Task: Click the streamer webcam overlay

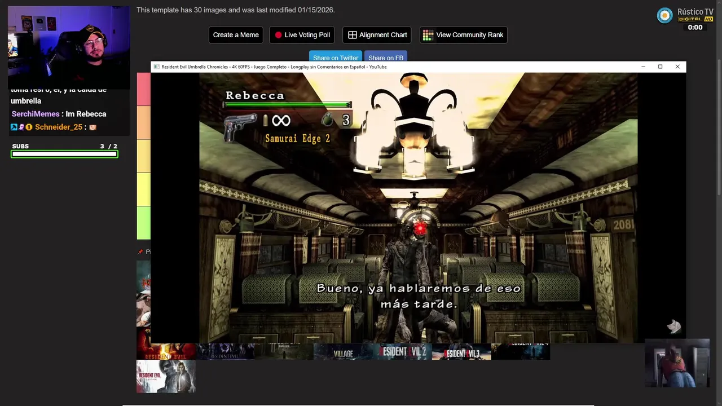Action: click(69, 46)
